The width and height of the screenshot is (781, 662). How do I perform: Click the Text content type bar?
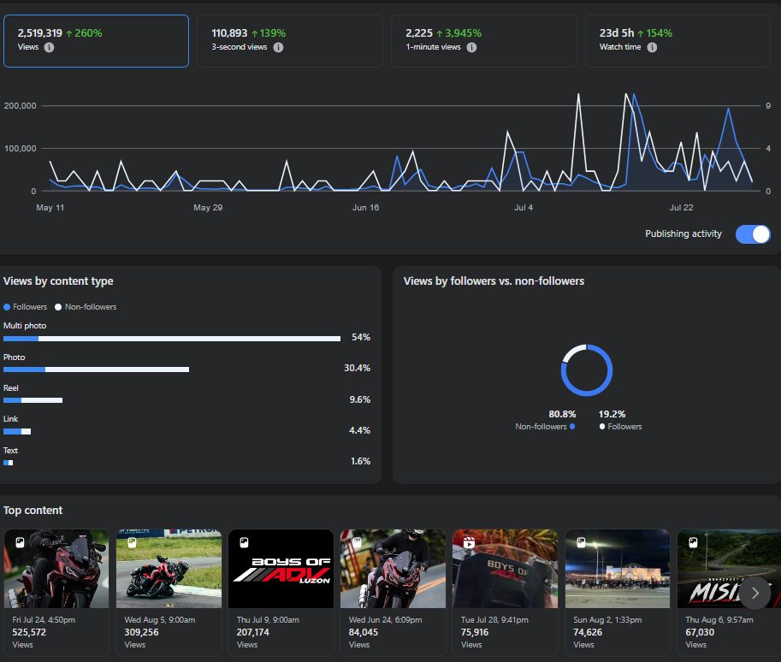point(8,463)
